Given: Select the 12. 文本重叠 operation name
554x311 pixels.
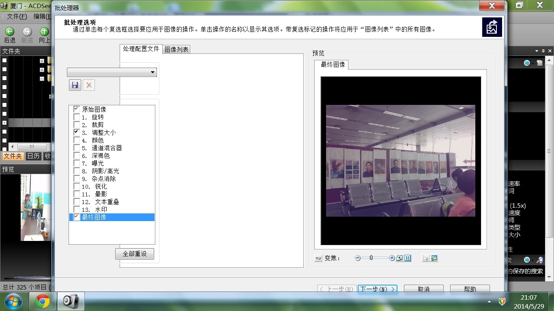Looking at the screenshot, I should (100, 202).
